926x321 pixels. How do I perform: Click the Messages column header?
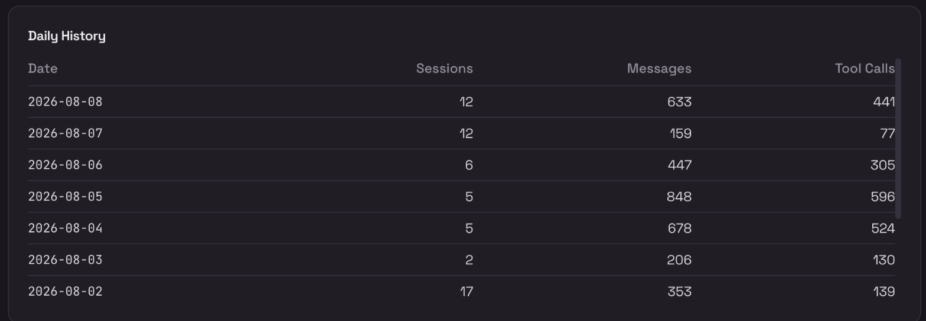[x=659, y=68]
